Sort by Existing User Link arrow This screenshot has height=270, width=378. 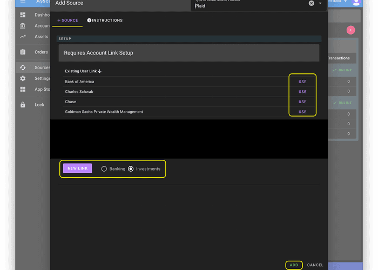(99, 71)
